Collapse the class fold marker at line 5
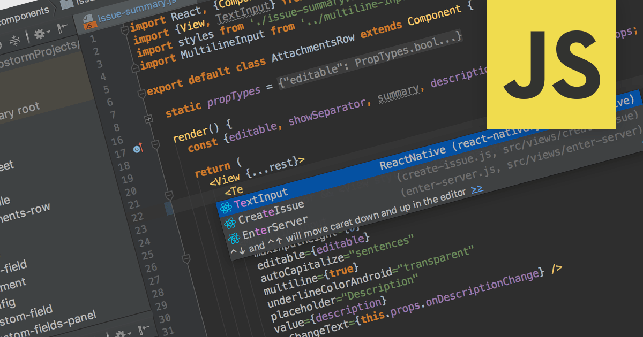 (141, 94)
